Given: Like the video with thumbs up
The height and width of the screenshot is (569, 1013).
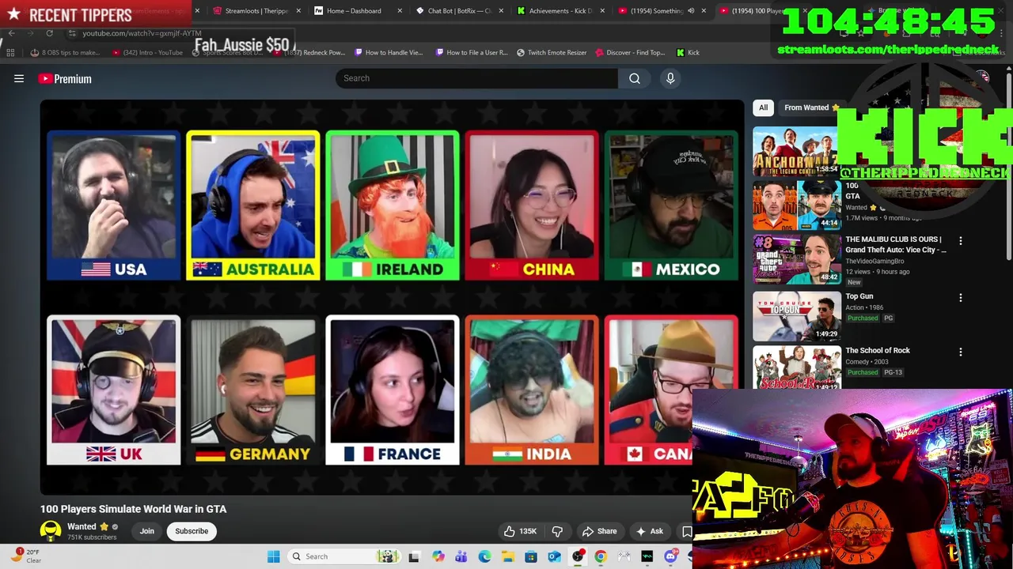Looking at the screenshot, I should click(x=521, y=531).
